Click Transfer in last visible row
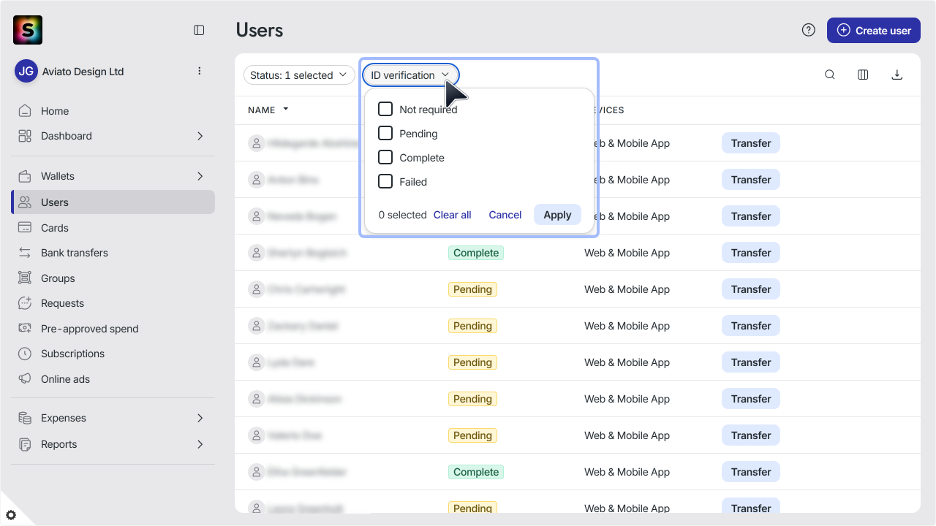 coord(751,507)
